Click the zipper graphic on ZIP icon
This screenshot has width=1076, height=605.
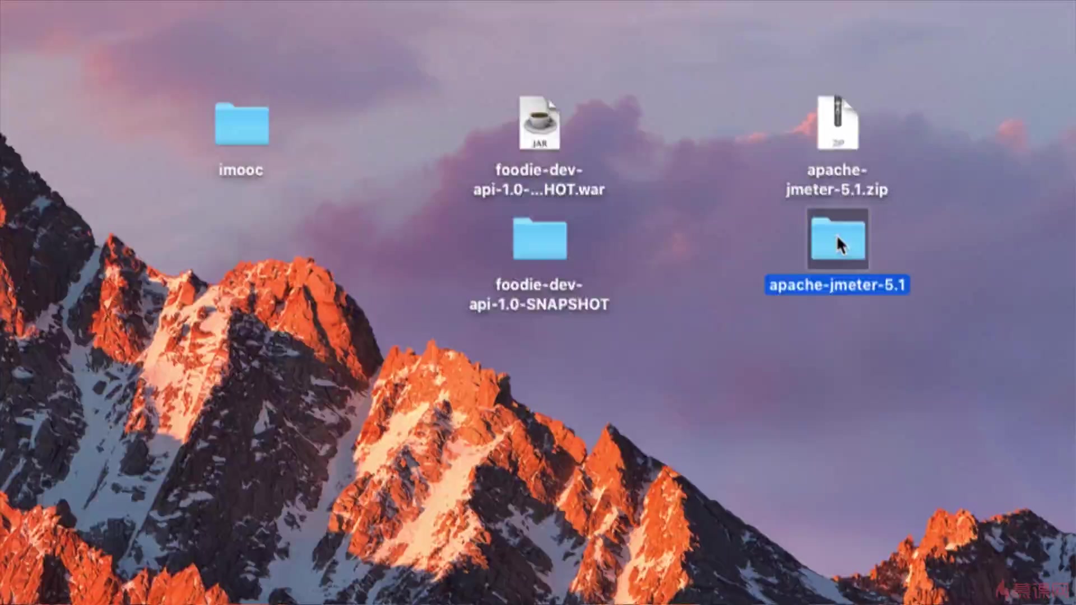click(837, 111)
